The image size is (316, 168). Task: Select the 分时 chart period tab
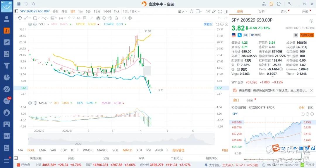pos(56,11)
